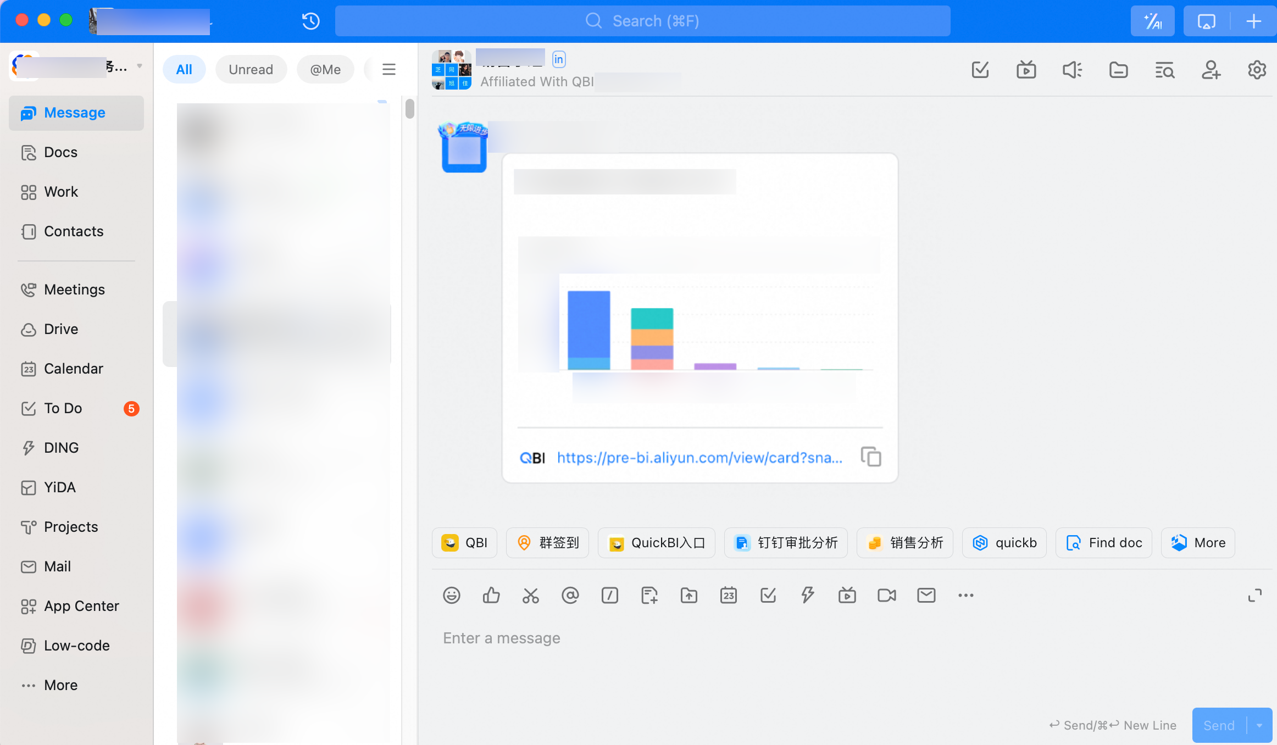Click the 销售分析 shortcut button
1277x745 pixels.
point(904,543)
